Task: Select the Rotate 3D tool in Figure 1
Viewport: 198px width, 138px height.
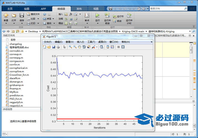Action: [x=84, y=47]
